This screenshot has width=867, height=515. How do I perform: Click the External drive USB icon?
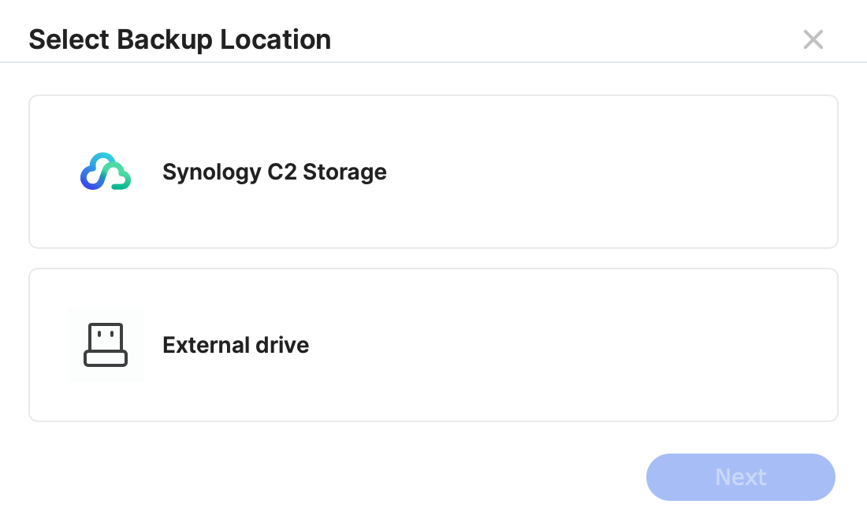(x=106, y=345)
